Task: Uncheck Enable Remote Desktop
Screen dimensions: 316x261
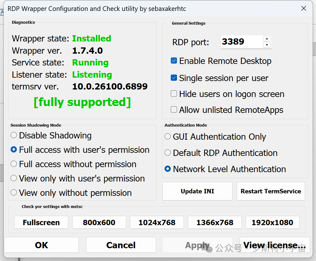Action: (x=174, y=61)
